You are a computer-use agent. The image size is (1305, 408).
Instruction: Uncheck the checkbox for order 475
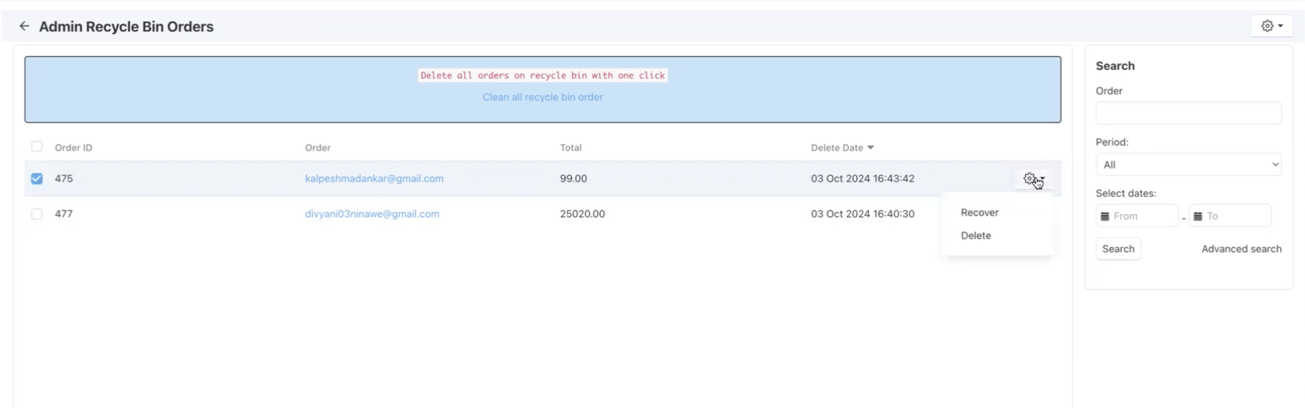(x=36, y=178)
